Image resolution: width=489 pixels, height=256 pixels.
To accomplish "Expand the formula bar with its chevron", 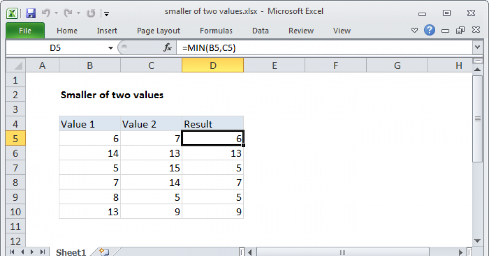I will tap(477, 47).
